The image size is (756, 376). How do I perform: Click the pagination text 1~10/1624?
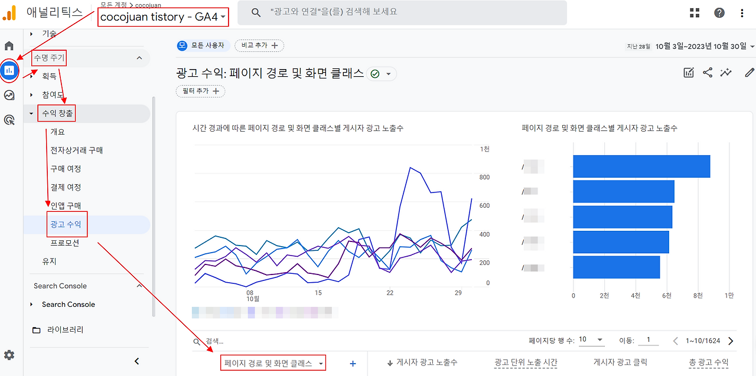coord(703,341)
